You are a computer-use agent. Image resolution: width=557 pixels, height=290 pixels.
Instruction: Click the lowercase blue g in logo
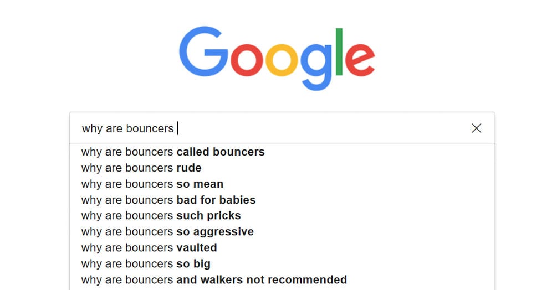pos(316,67)
